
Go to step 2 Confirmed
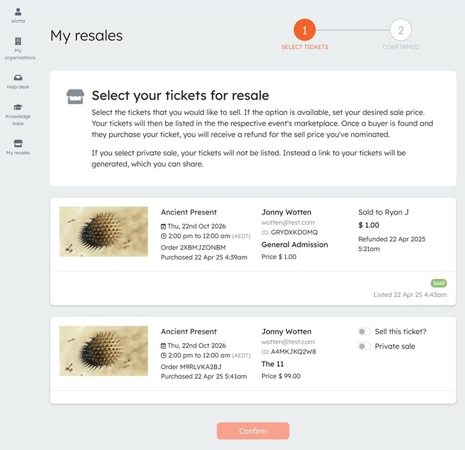coord(401,30)
